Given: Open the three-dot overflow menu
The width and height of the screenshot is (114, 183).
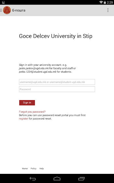Looking at the screenshot, I should (108, 10).
